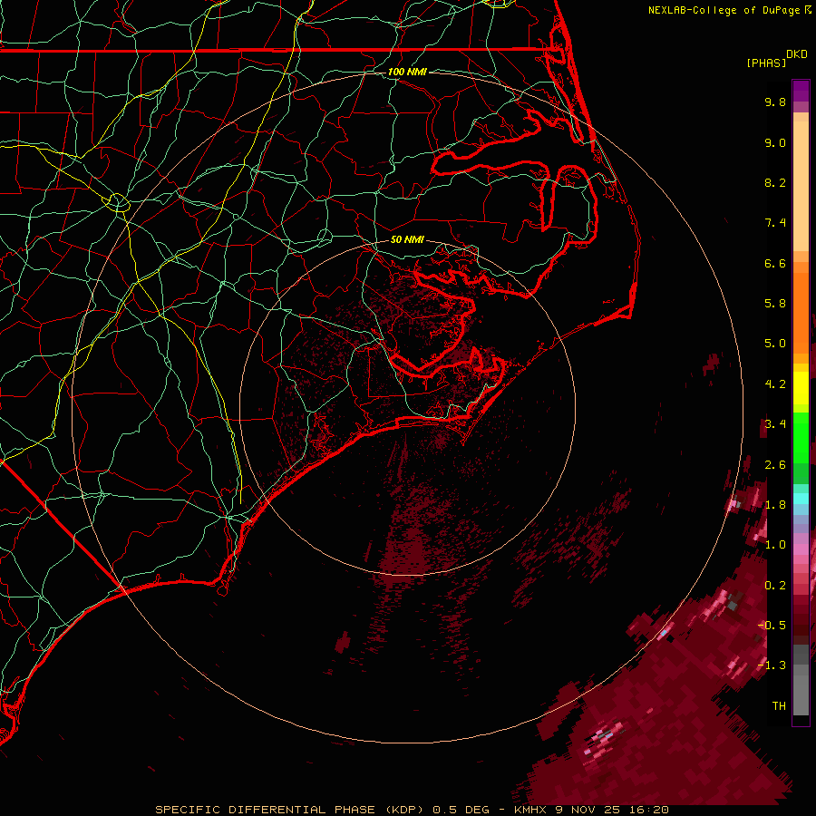Click the "50 NMI" range ring label

pos(407,240)
